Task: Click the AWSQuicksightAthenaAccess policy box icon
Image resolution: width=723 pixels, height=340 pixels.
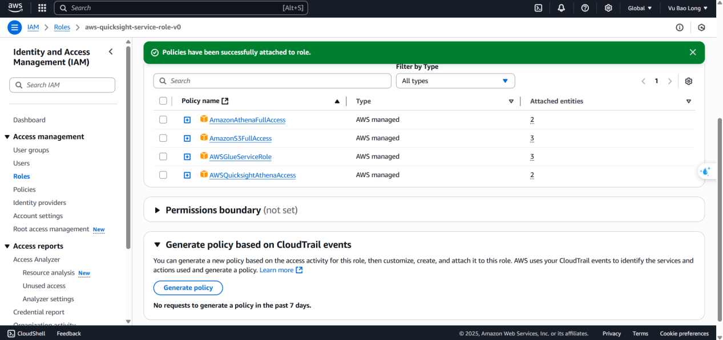Action: pos(204,174)
